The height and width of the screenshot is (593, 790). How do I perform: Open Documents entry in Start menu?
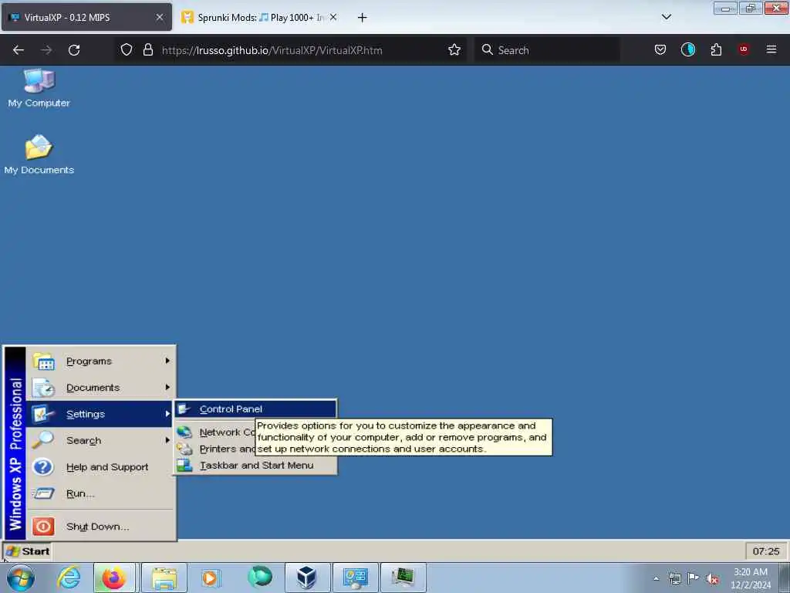click(101, 388)
